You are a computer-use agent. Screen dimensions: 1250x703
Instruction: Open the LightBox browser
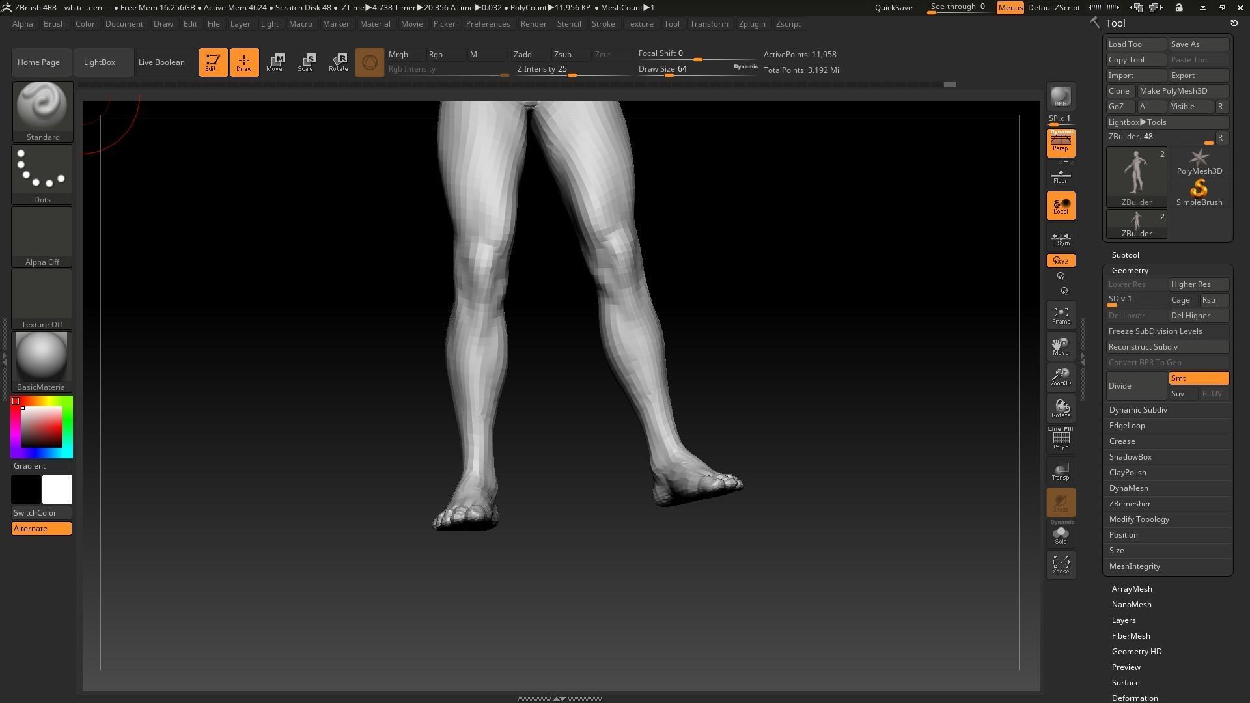click(x=104, y=62)
